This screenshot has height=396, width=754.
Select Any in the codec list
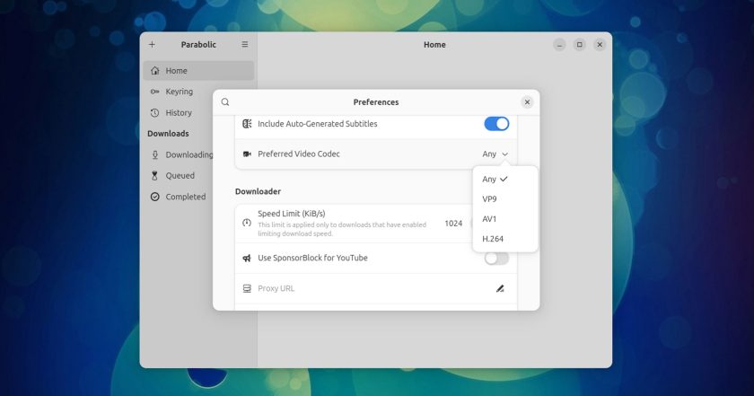point(504,179)
